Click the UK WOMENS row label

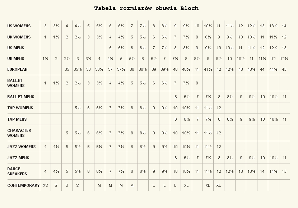point(19,37)
